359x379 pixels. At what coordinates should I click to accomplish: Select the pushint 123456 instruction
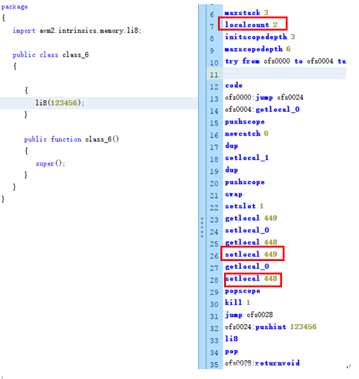286,327
